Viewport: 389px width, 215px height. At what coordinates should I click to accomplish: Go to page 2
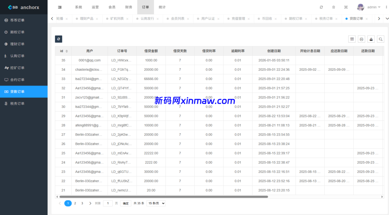point(75,203)
